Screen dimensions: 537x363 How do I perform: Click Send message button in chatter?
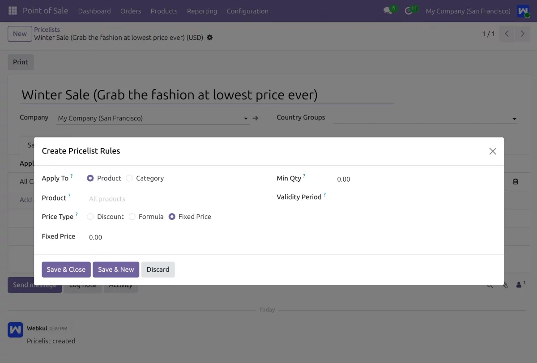click(34, 285)
